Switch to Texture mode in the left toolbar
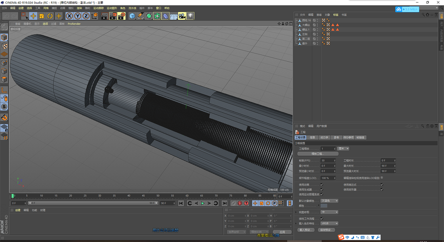Screen dimensions: 444x242 4,46
